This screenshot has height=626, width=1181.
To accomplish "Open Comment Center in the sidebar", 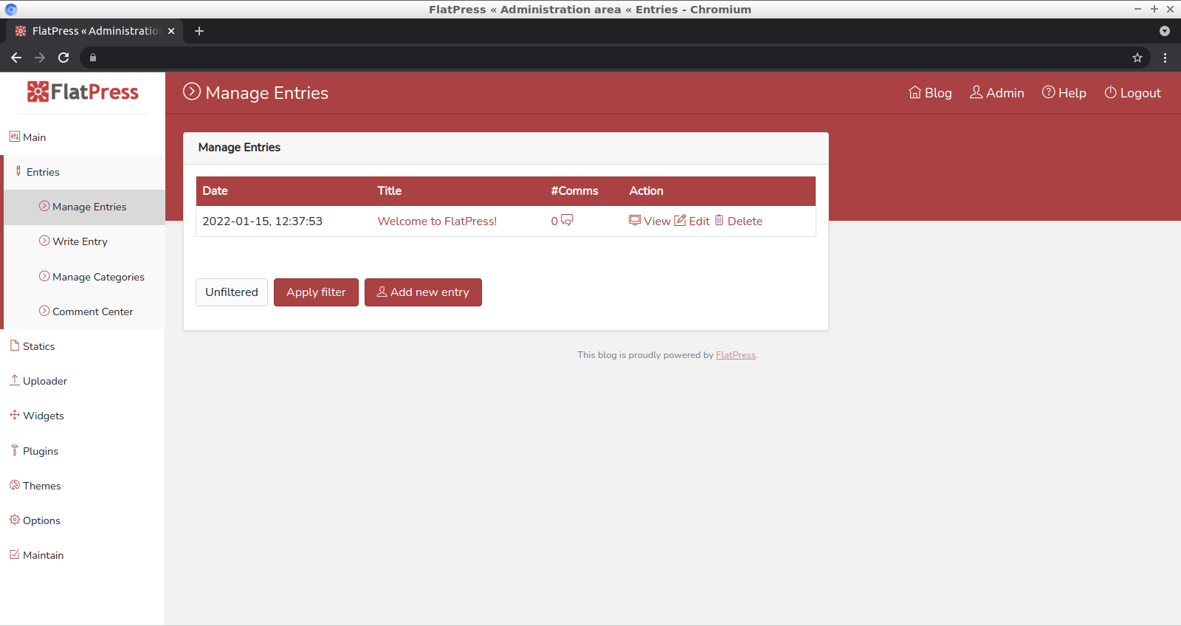I will 84,312.
